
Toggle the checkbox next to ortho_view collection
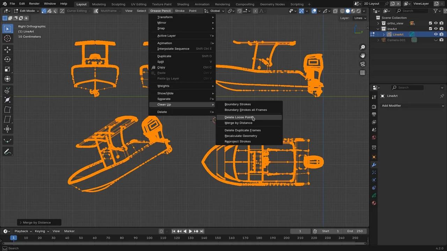(431, 23)
